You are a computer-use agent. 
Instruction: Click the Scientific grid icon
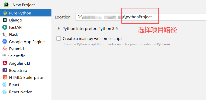4,56
